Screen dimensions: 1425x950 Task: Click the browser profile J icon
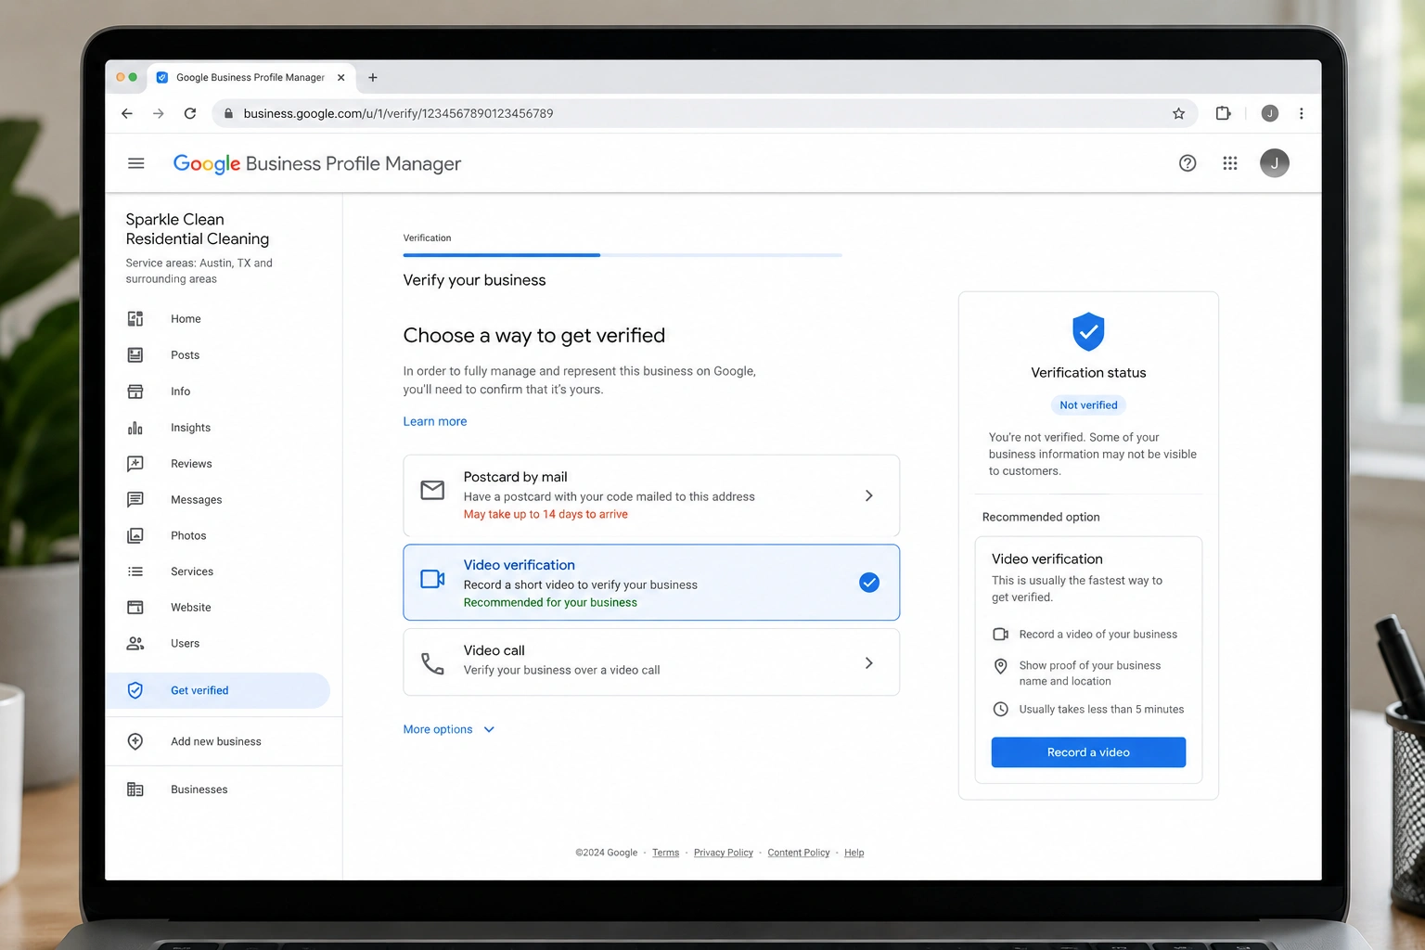[1270, 113]
